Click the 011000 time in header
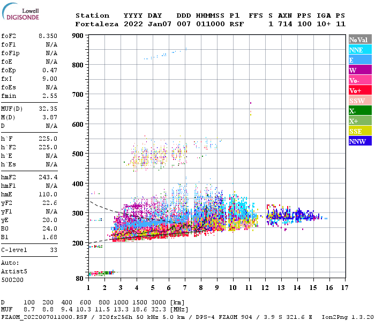The image size is (375, 321). click(211, 24)
